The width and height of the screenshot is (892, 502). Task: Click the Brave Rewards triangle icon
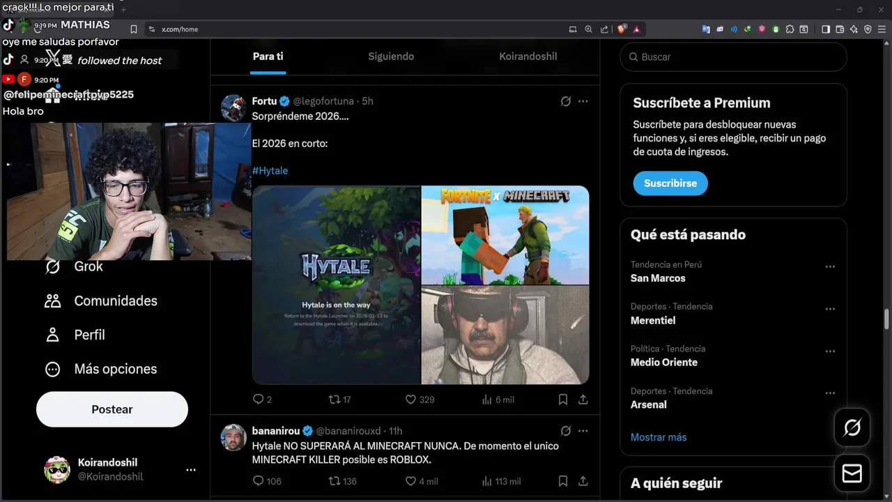pos(636,29)
